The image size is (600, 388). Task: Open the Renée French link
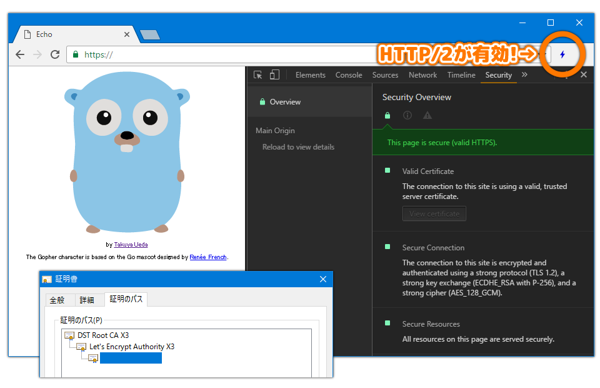pyautogui.click(x=208, y=257)
